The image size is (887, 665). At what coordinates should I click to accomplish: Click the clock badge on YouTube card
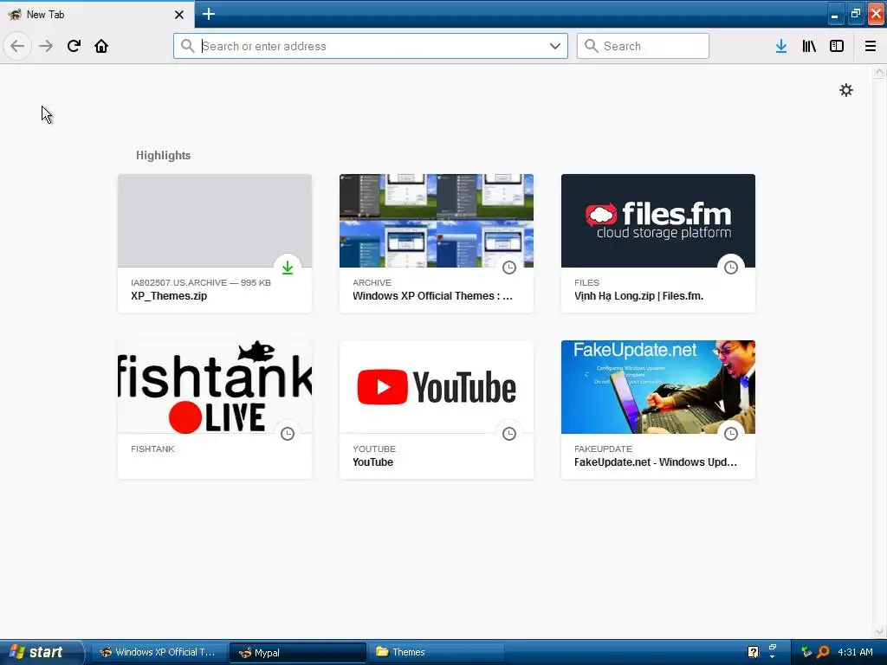click(x=509, y=434)
